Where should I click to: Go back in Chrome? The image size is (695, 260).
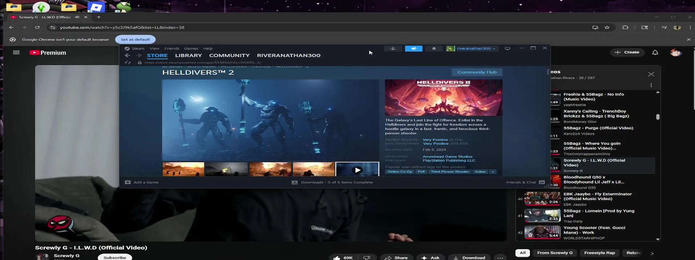pos(11,27)
